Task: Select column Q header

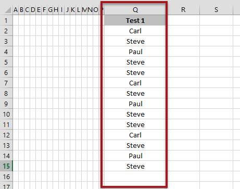Action: coord(135,10)
